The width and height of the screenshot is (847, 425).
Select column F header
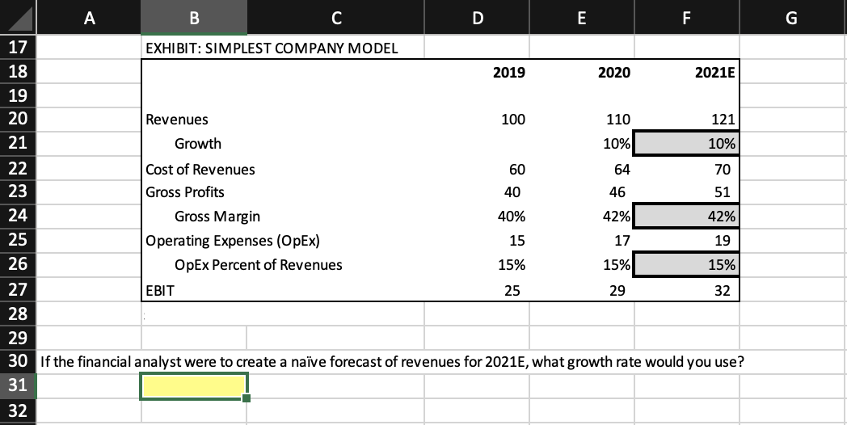pos(686,18)
